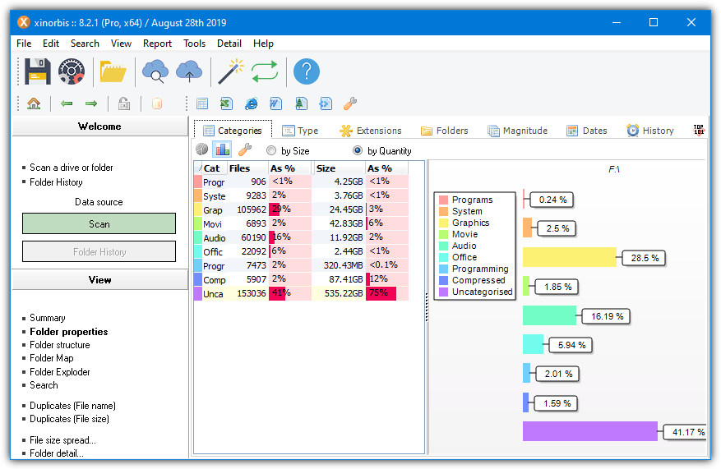Navigate forward with the green right arrow
The width and height of the screenshot is (721, 469).
point(91,103)
